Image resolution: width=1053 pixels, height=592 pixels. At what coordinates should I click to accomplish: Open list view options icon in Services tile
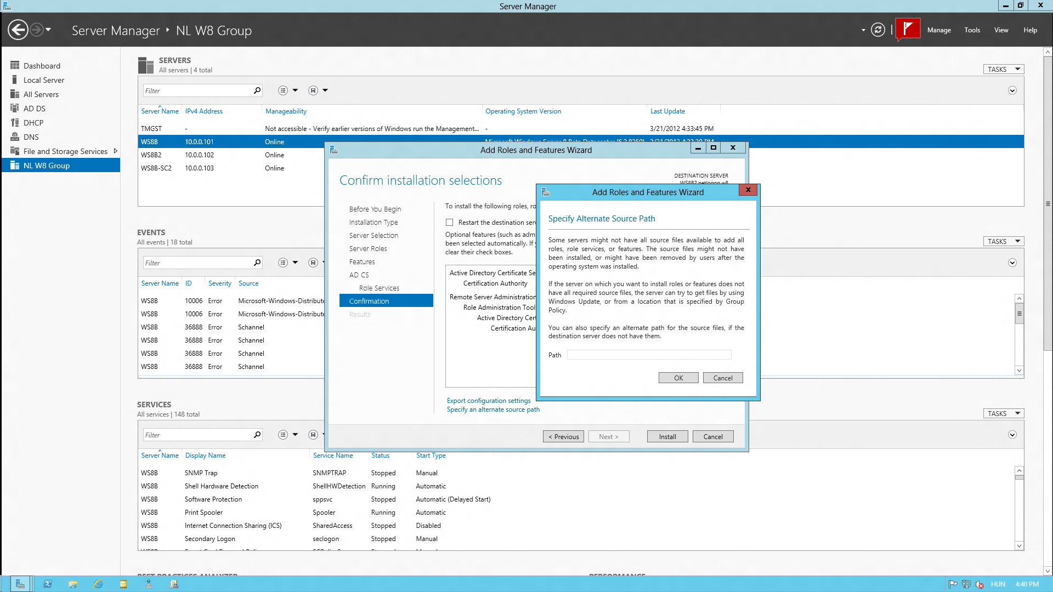point(283,435)
